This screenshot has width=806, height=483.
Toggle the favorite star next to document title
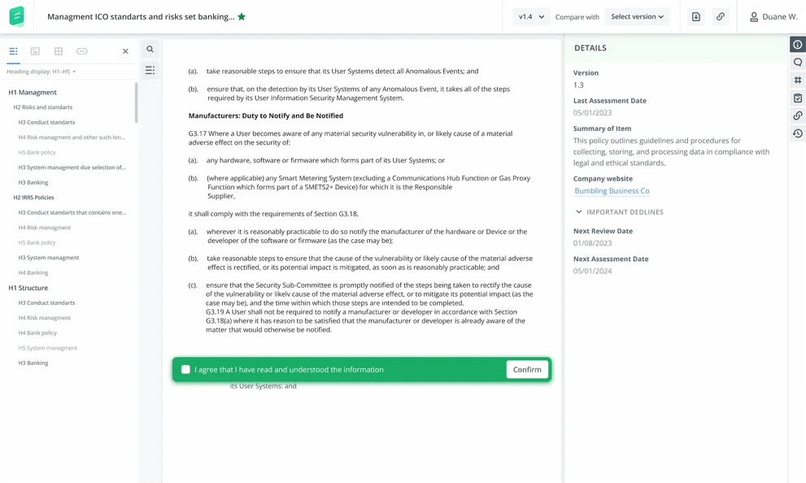[242, 16]
